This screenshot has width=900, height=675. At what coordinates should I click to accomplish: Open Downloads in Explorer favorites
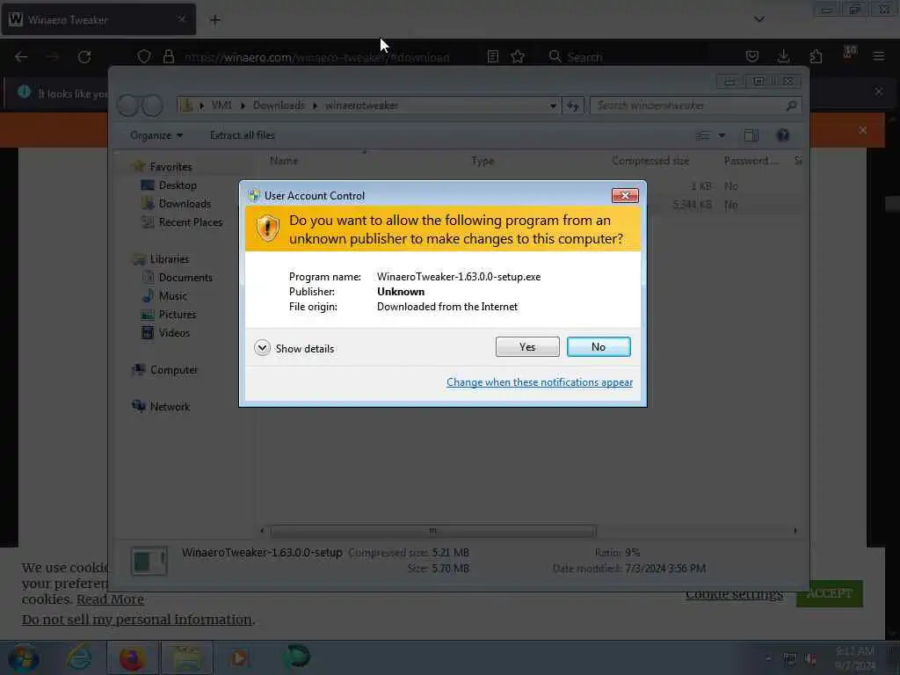coord(185,204)
